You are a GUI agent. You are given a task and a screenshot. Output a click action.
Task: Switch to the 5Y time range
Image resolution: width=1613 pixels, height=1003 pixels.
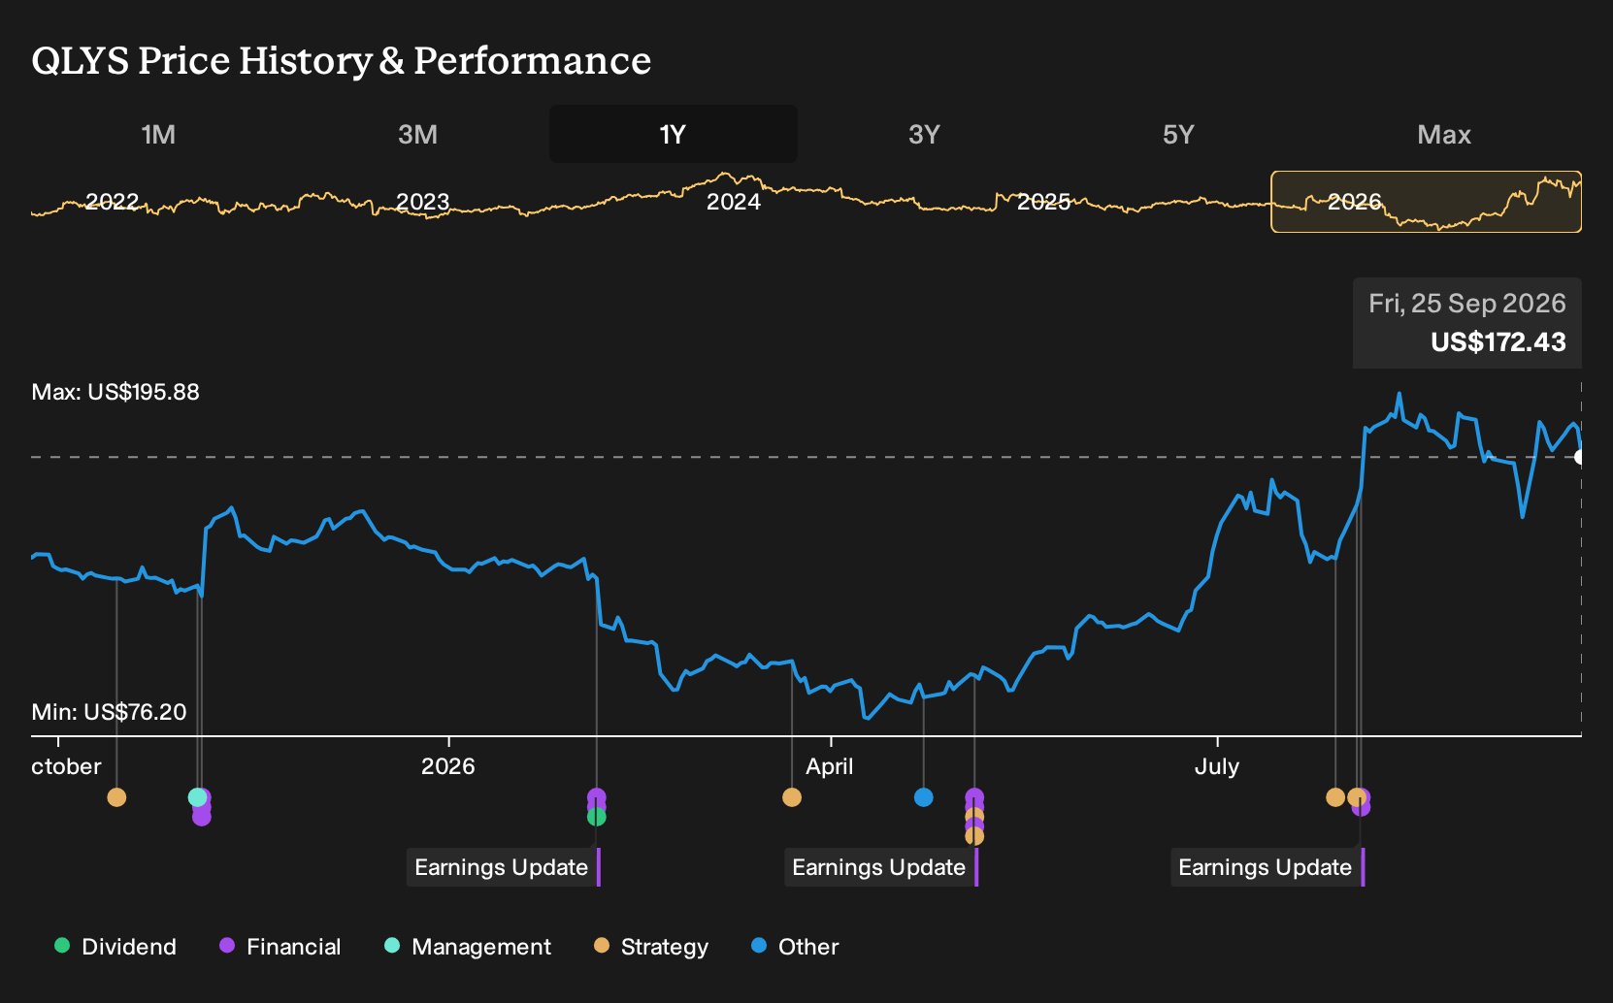(x=1178, y=134)
